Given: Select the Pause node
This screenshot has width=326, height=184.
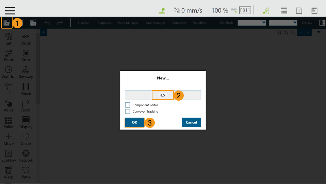Looking at the screenshot, I should [26, 89].
